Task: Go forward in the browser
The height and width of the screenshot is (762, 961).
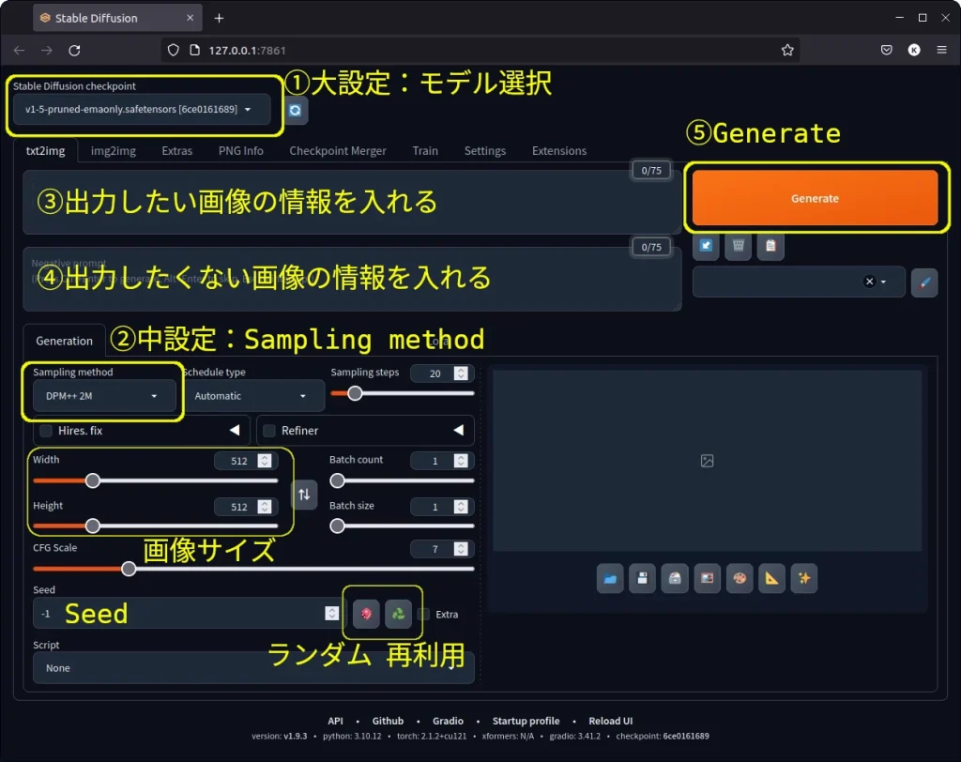Action: [47, 51]
